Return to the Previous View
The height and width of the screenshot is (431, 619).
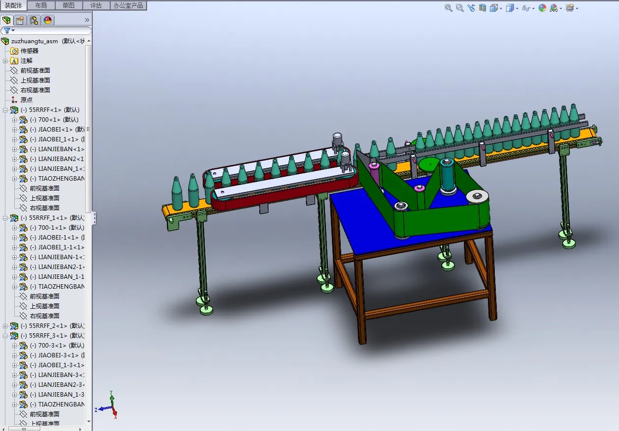tap(471, 8)
